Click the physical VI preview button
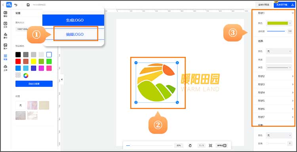The height and width of the screenshot is (152, 297). pos(264,5)
